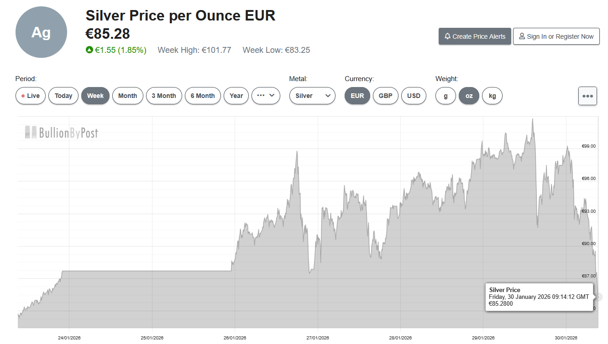Screen dimensions: 608x344
Task: Select the Live period option
Action: 31,96
